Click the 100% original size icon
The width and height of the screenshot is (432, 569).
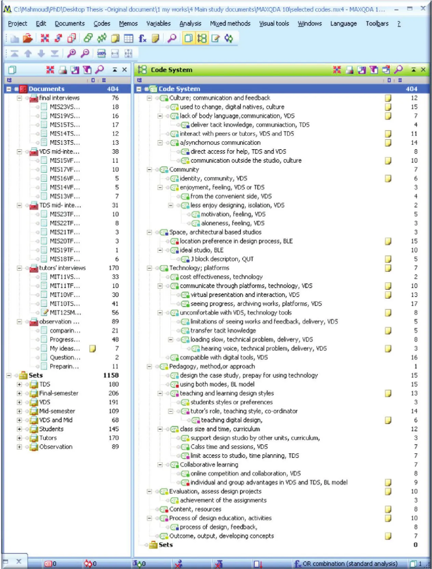(102, 53)
